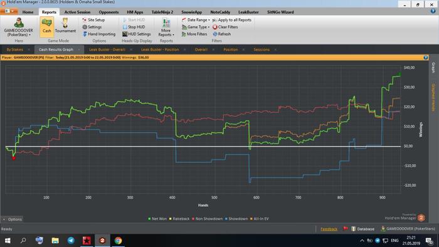The width and height of the screenshot is (439, 247).
Task: Open Hand Importing
Action: tap(99, 34)
